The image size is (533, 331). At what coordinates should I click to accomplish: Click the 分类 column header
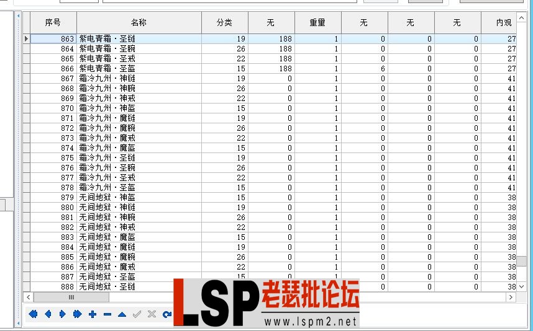(225, 23)
